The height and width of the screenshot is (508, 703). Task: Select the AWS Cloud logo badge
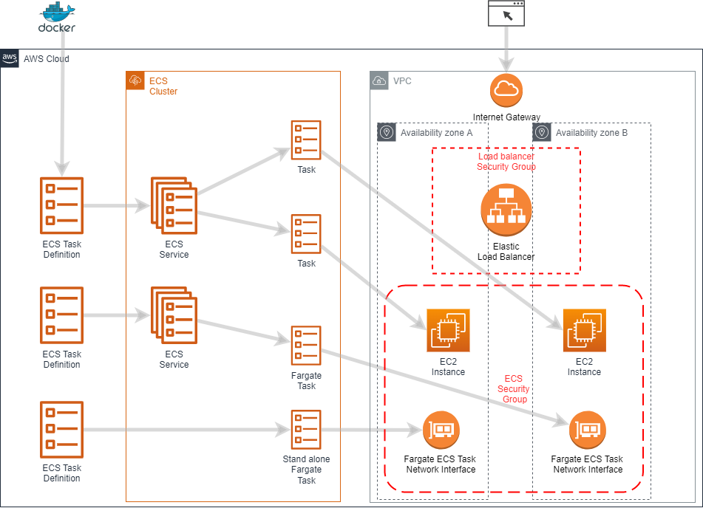tap(10, 58)
